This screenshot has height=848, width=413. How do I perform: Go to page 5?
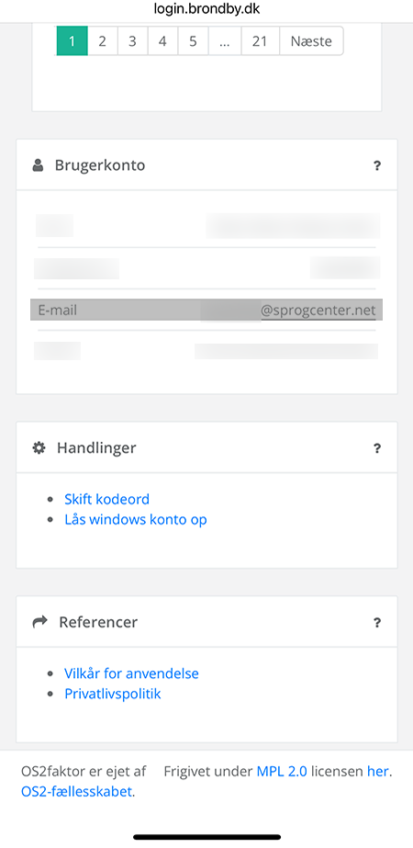[x=193, y=41]
